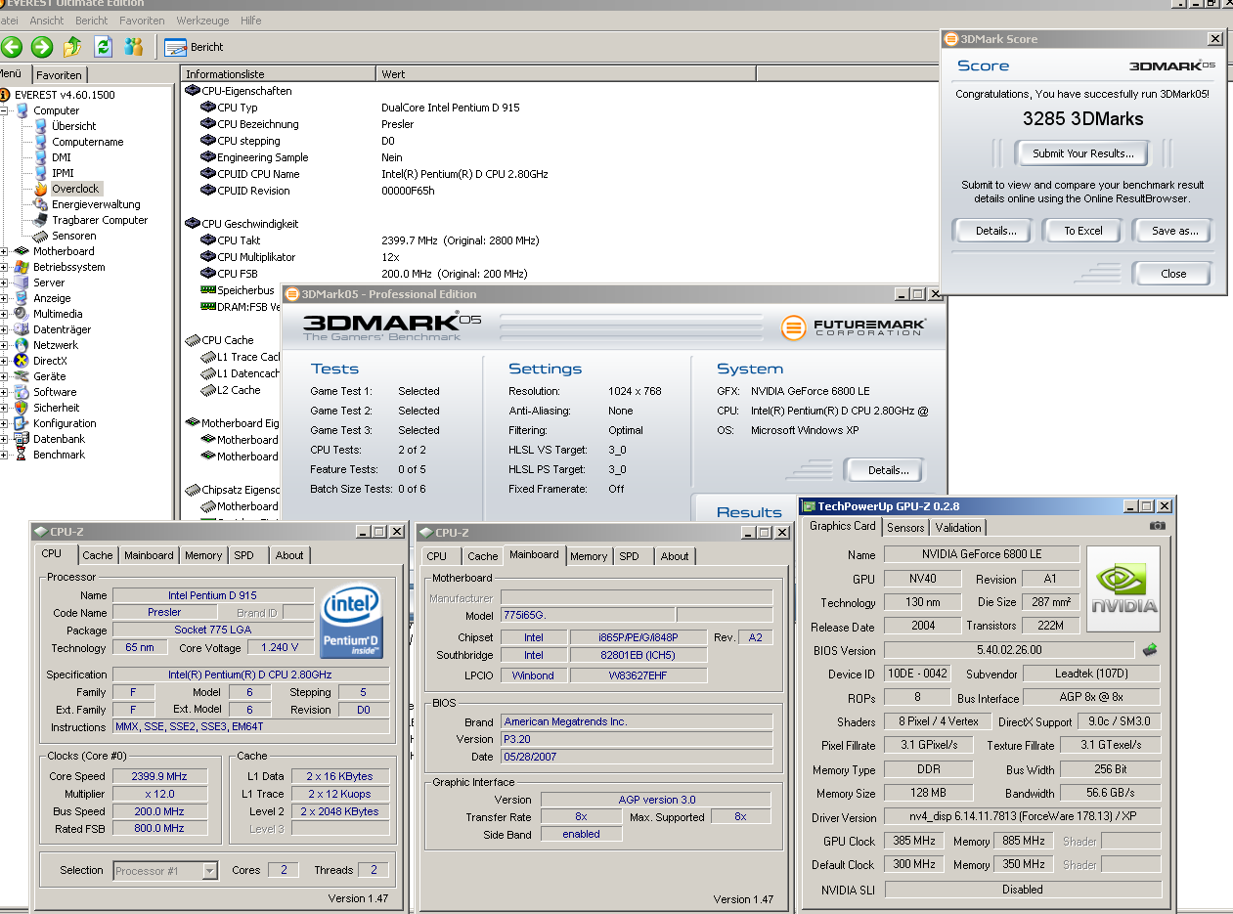This screenshot has height=914, width=1233.
Task: Click the Konfiguration icon in the tree
Action: [x=22, y=423]
